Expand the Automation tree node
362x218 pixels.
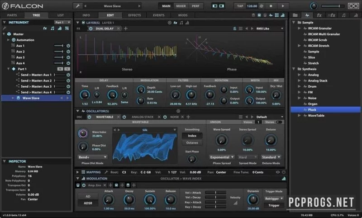[x=9, y=40]
